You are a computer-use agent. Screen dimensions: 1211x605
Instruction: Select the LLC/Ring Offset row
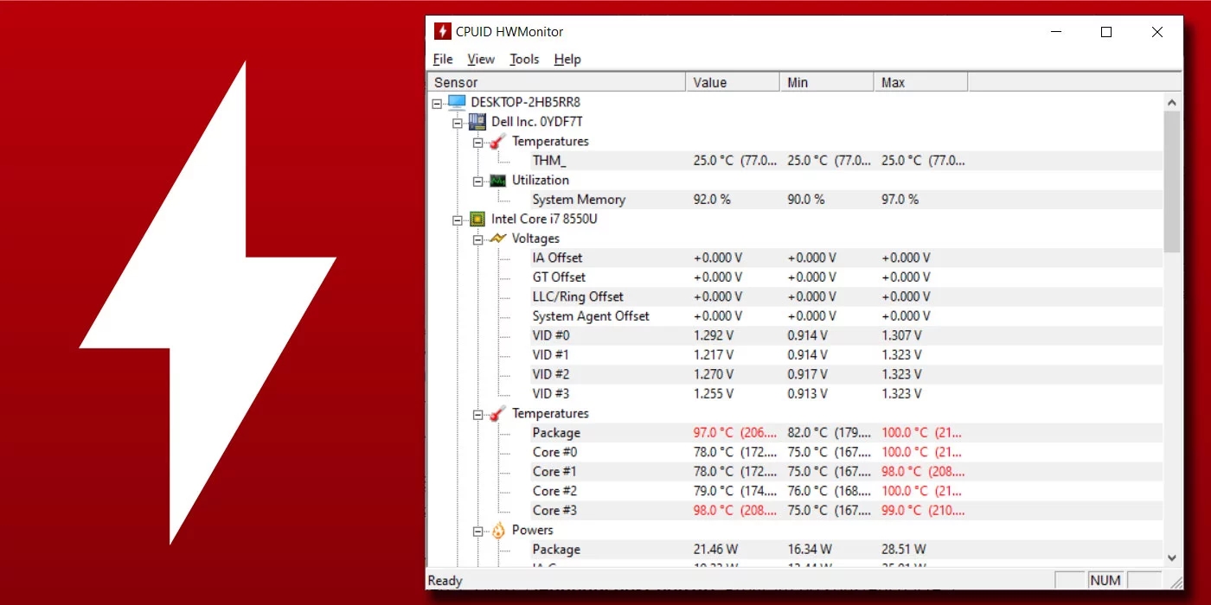(846, 296)
